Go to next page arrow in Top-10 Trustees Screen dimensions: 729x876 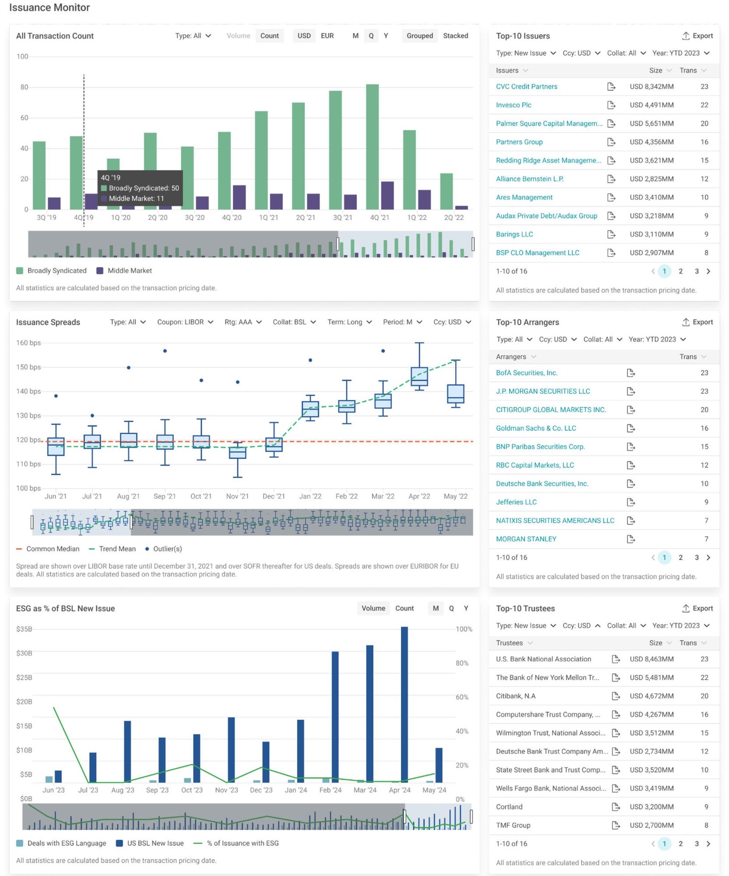pos(708,844)
